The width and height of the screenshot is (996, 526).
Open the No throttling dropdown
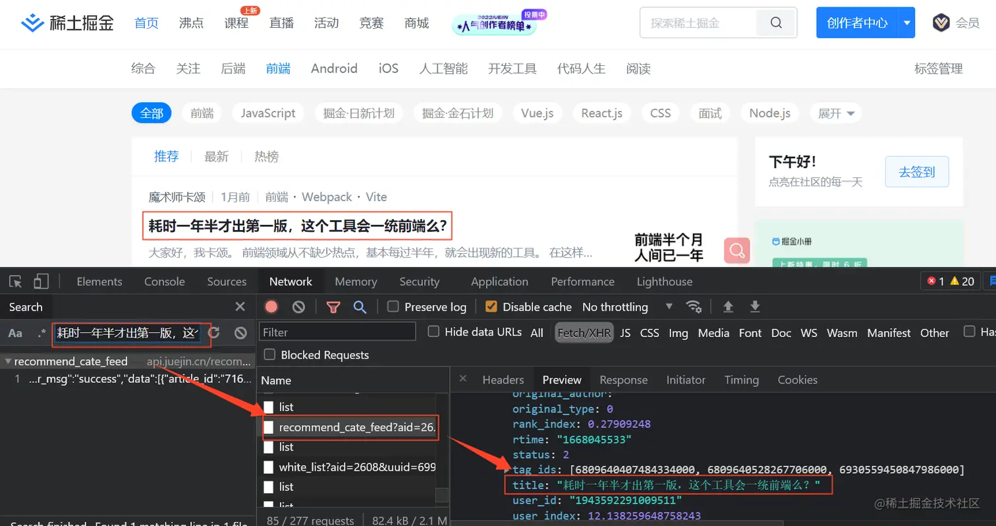tap(627, 307)
